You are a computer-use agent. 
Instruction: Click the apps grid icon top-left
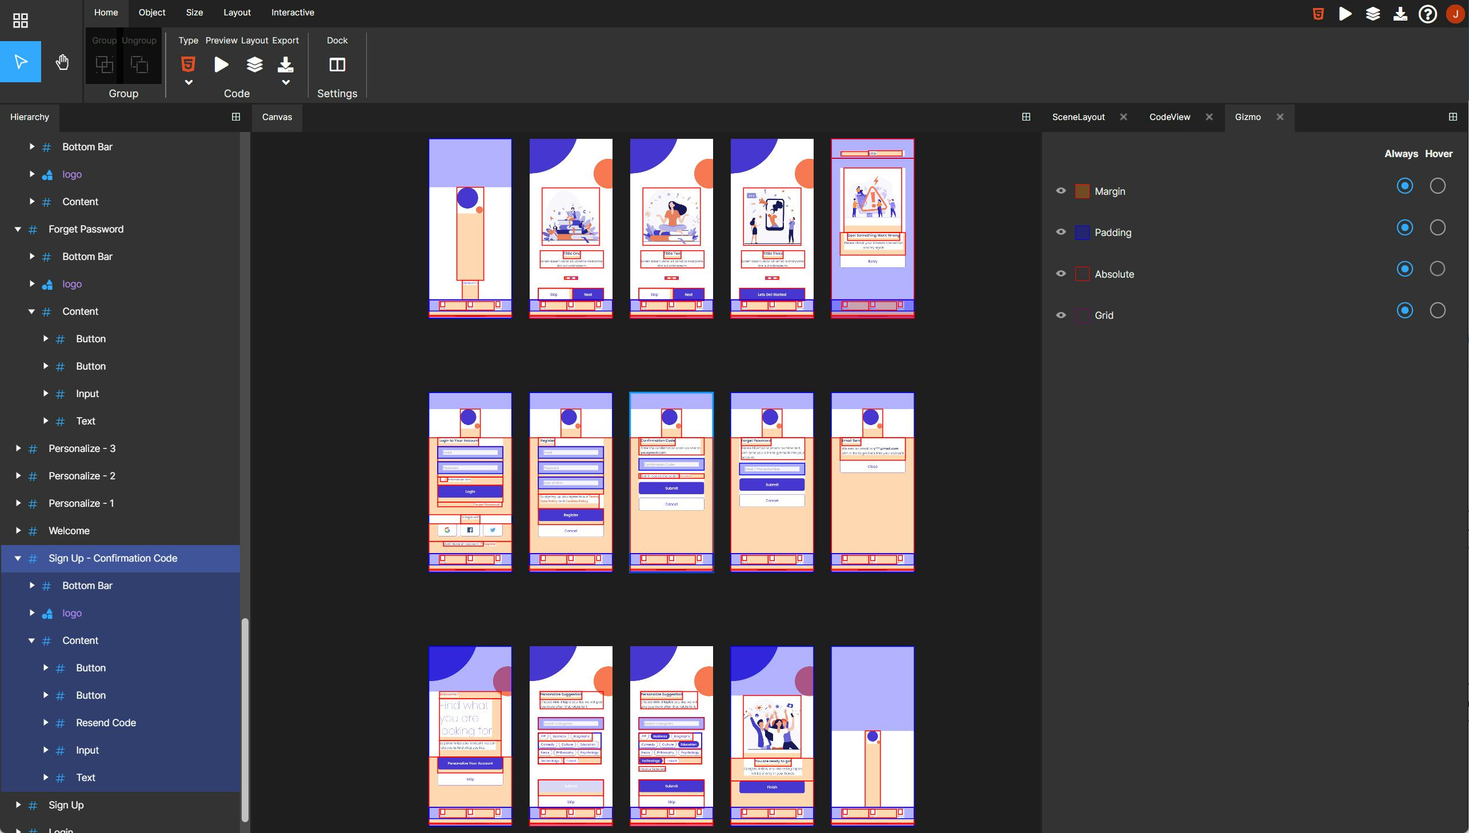(21, 21)
